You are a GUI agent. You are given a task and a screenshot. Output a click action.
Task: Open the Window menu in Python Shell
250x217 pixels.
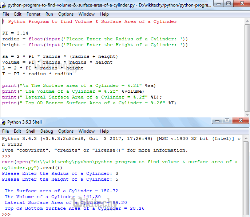point(87,131)
